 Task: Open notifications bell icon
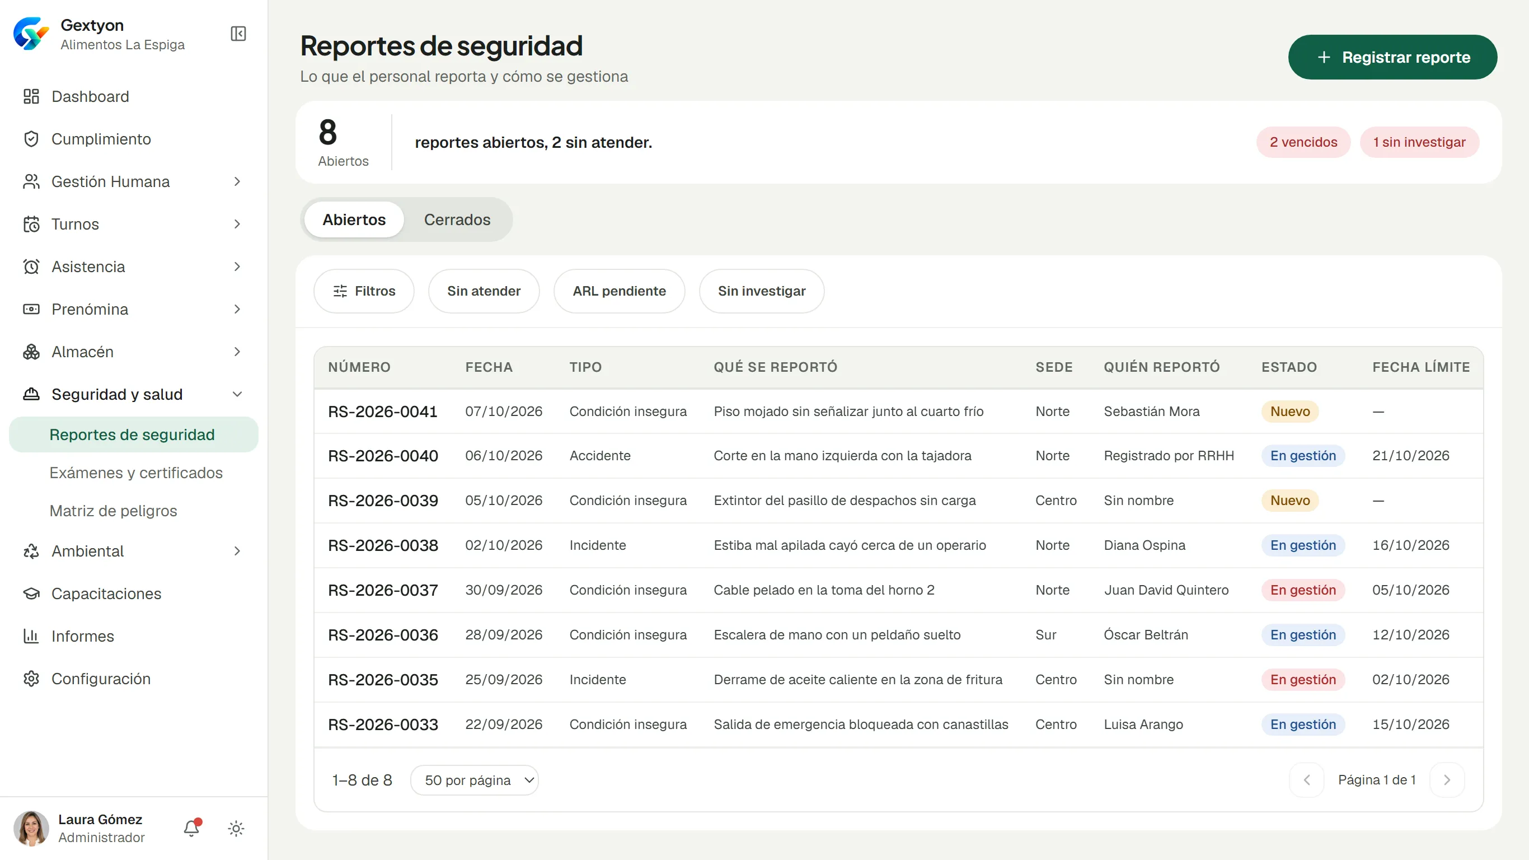[x=192, y=828]
